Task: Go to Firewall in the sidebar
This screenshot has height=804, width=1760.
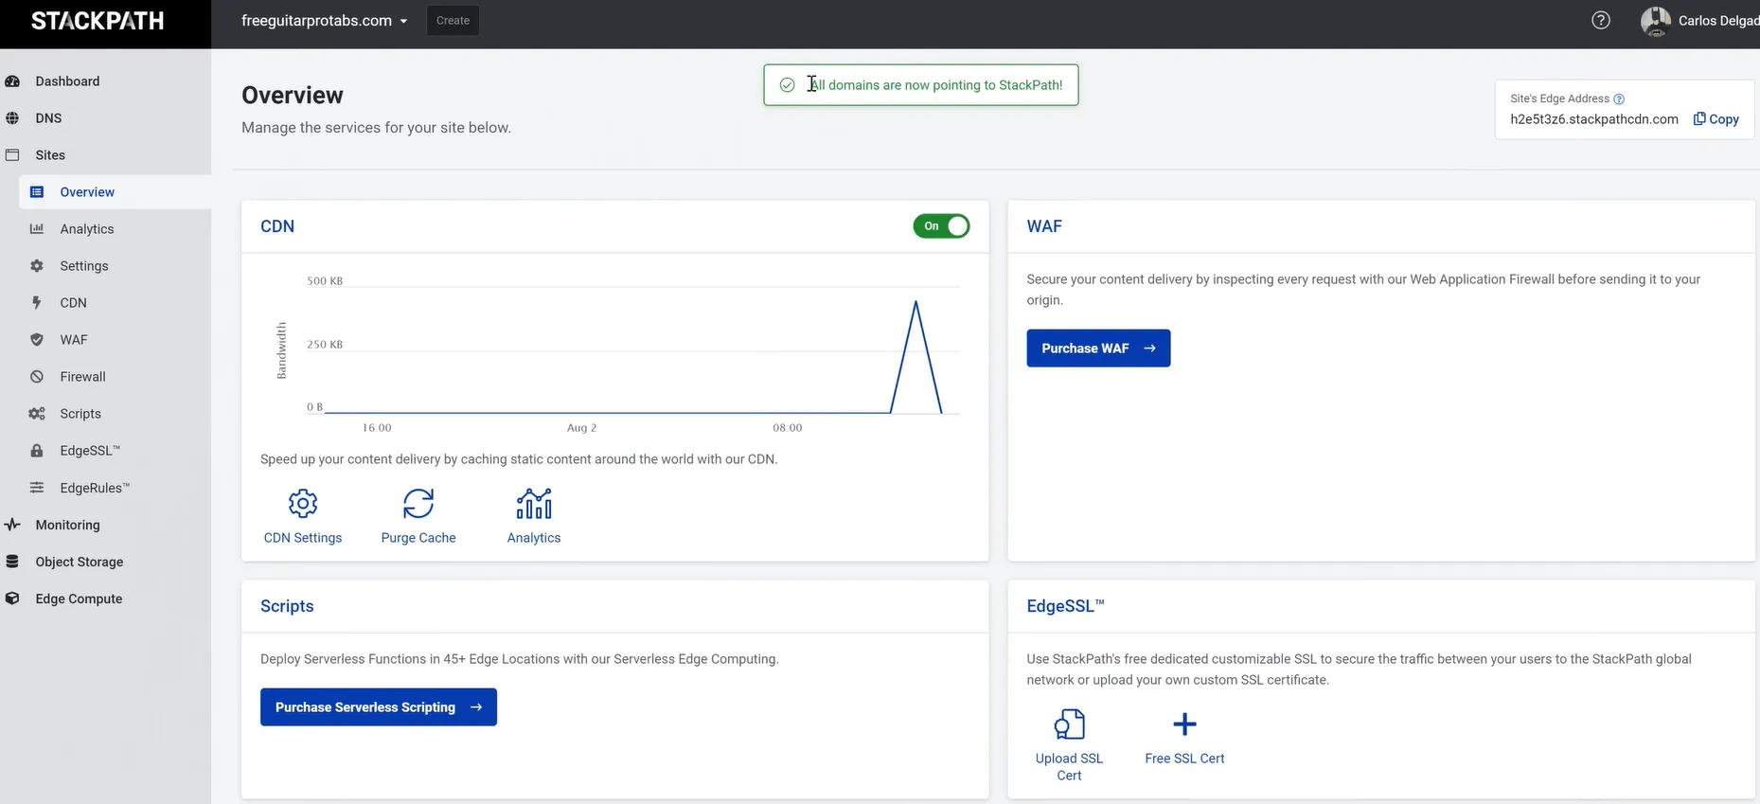Action: point(82,377)
